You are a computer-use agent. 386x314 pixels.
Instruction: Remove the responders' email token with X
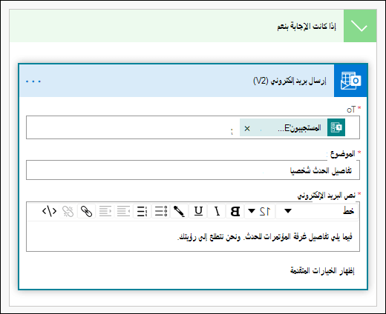click(x=247, y=128)
